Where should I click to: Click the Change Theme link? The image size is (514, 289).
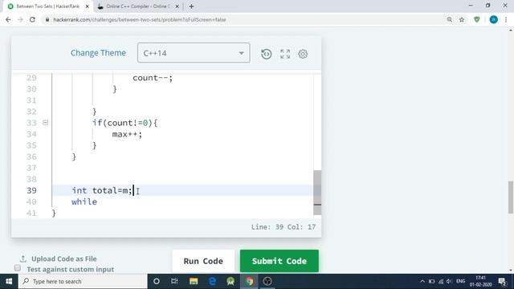98,53
